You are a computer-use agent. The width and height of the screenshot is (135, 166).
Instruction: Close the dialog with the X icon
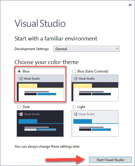[130, 5]
